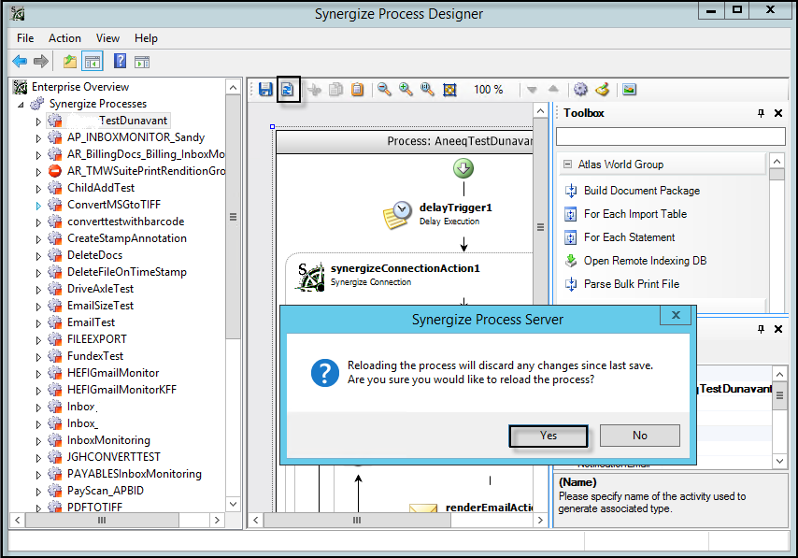Click the Fit to Screen icon

449,90
